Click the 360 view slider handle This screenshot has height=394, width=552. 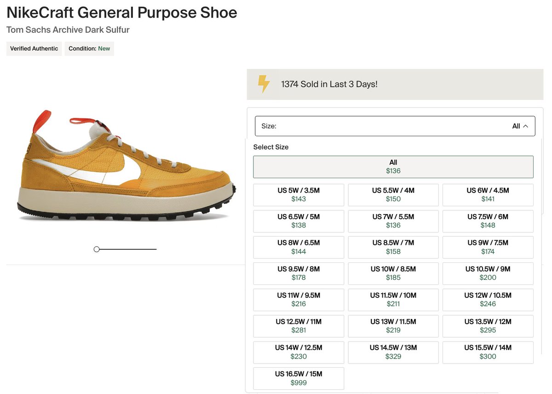tap(97, 249)
